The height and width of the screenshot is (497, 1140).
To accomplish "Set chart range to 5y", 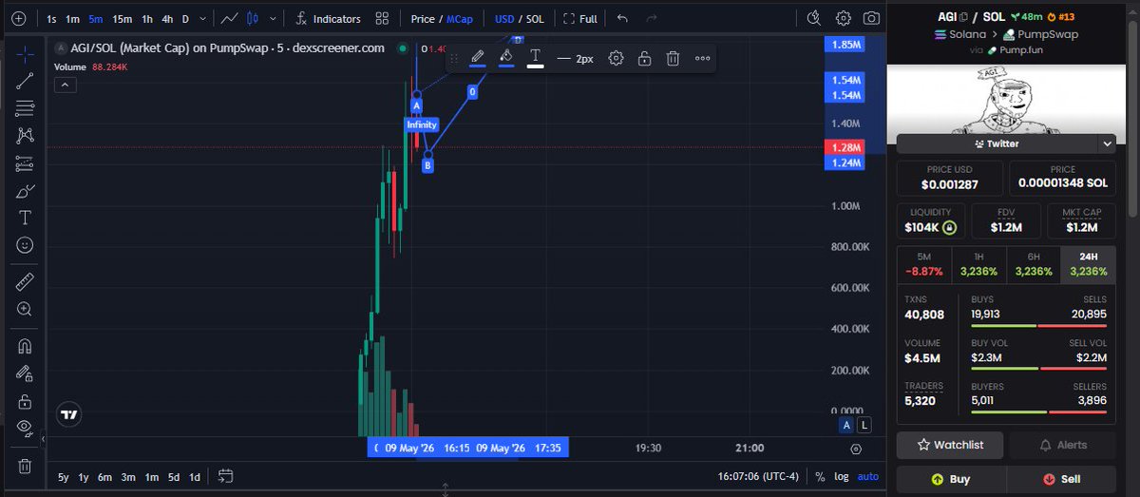I will [x=63, y=477].
